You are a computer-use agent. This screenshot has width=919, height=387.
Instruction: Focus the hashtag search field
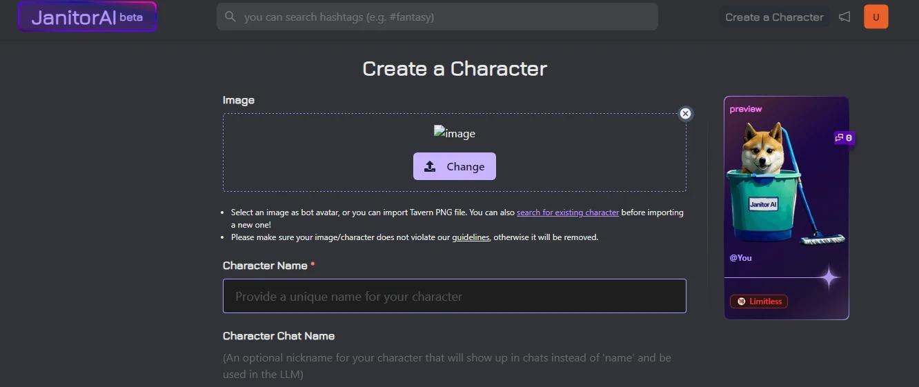point(437,17)
